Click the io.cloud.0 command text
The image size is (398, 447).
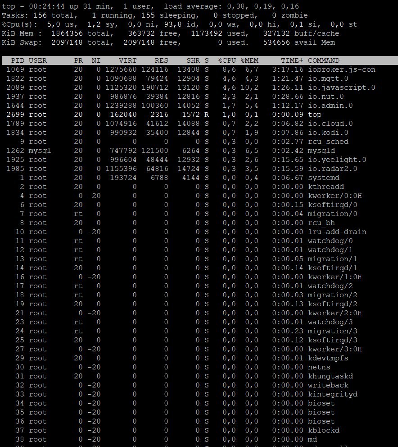330,124
